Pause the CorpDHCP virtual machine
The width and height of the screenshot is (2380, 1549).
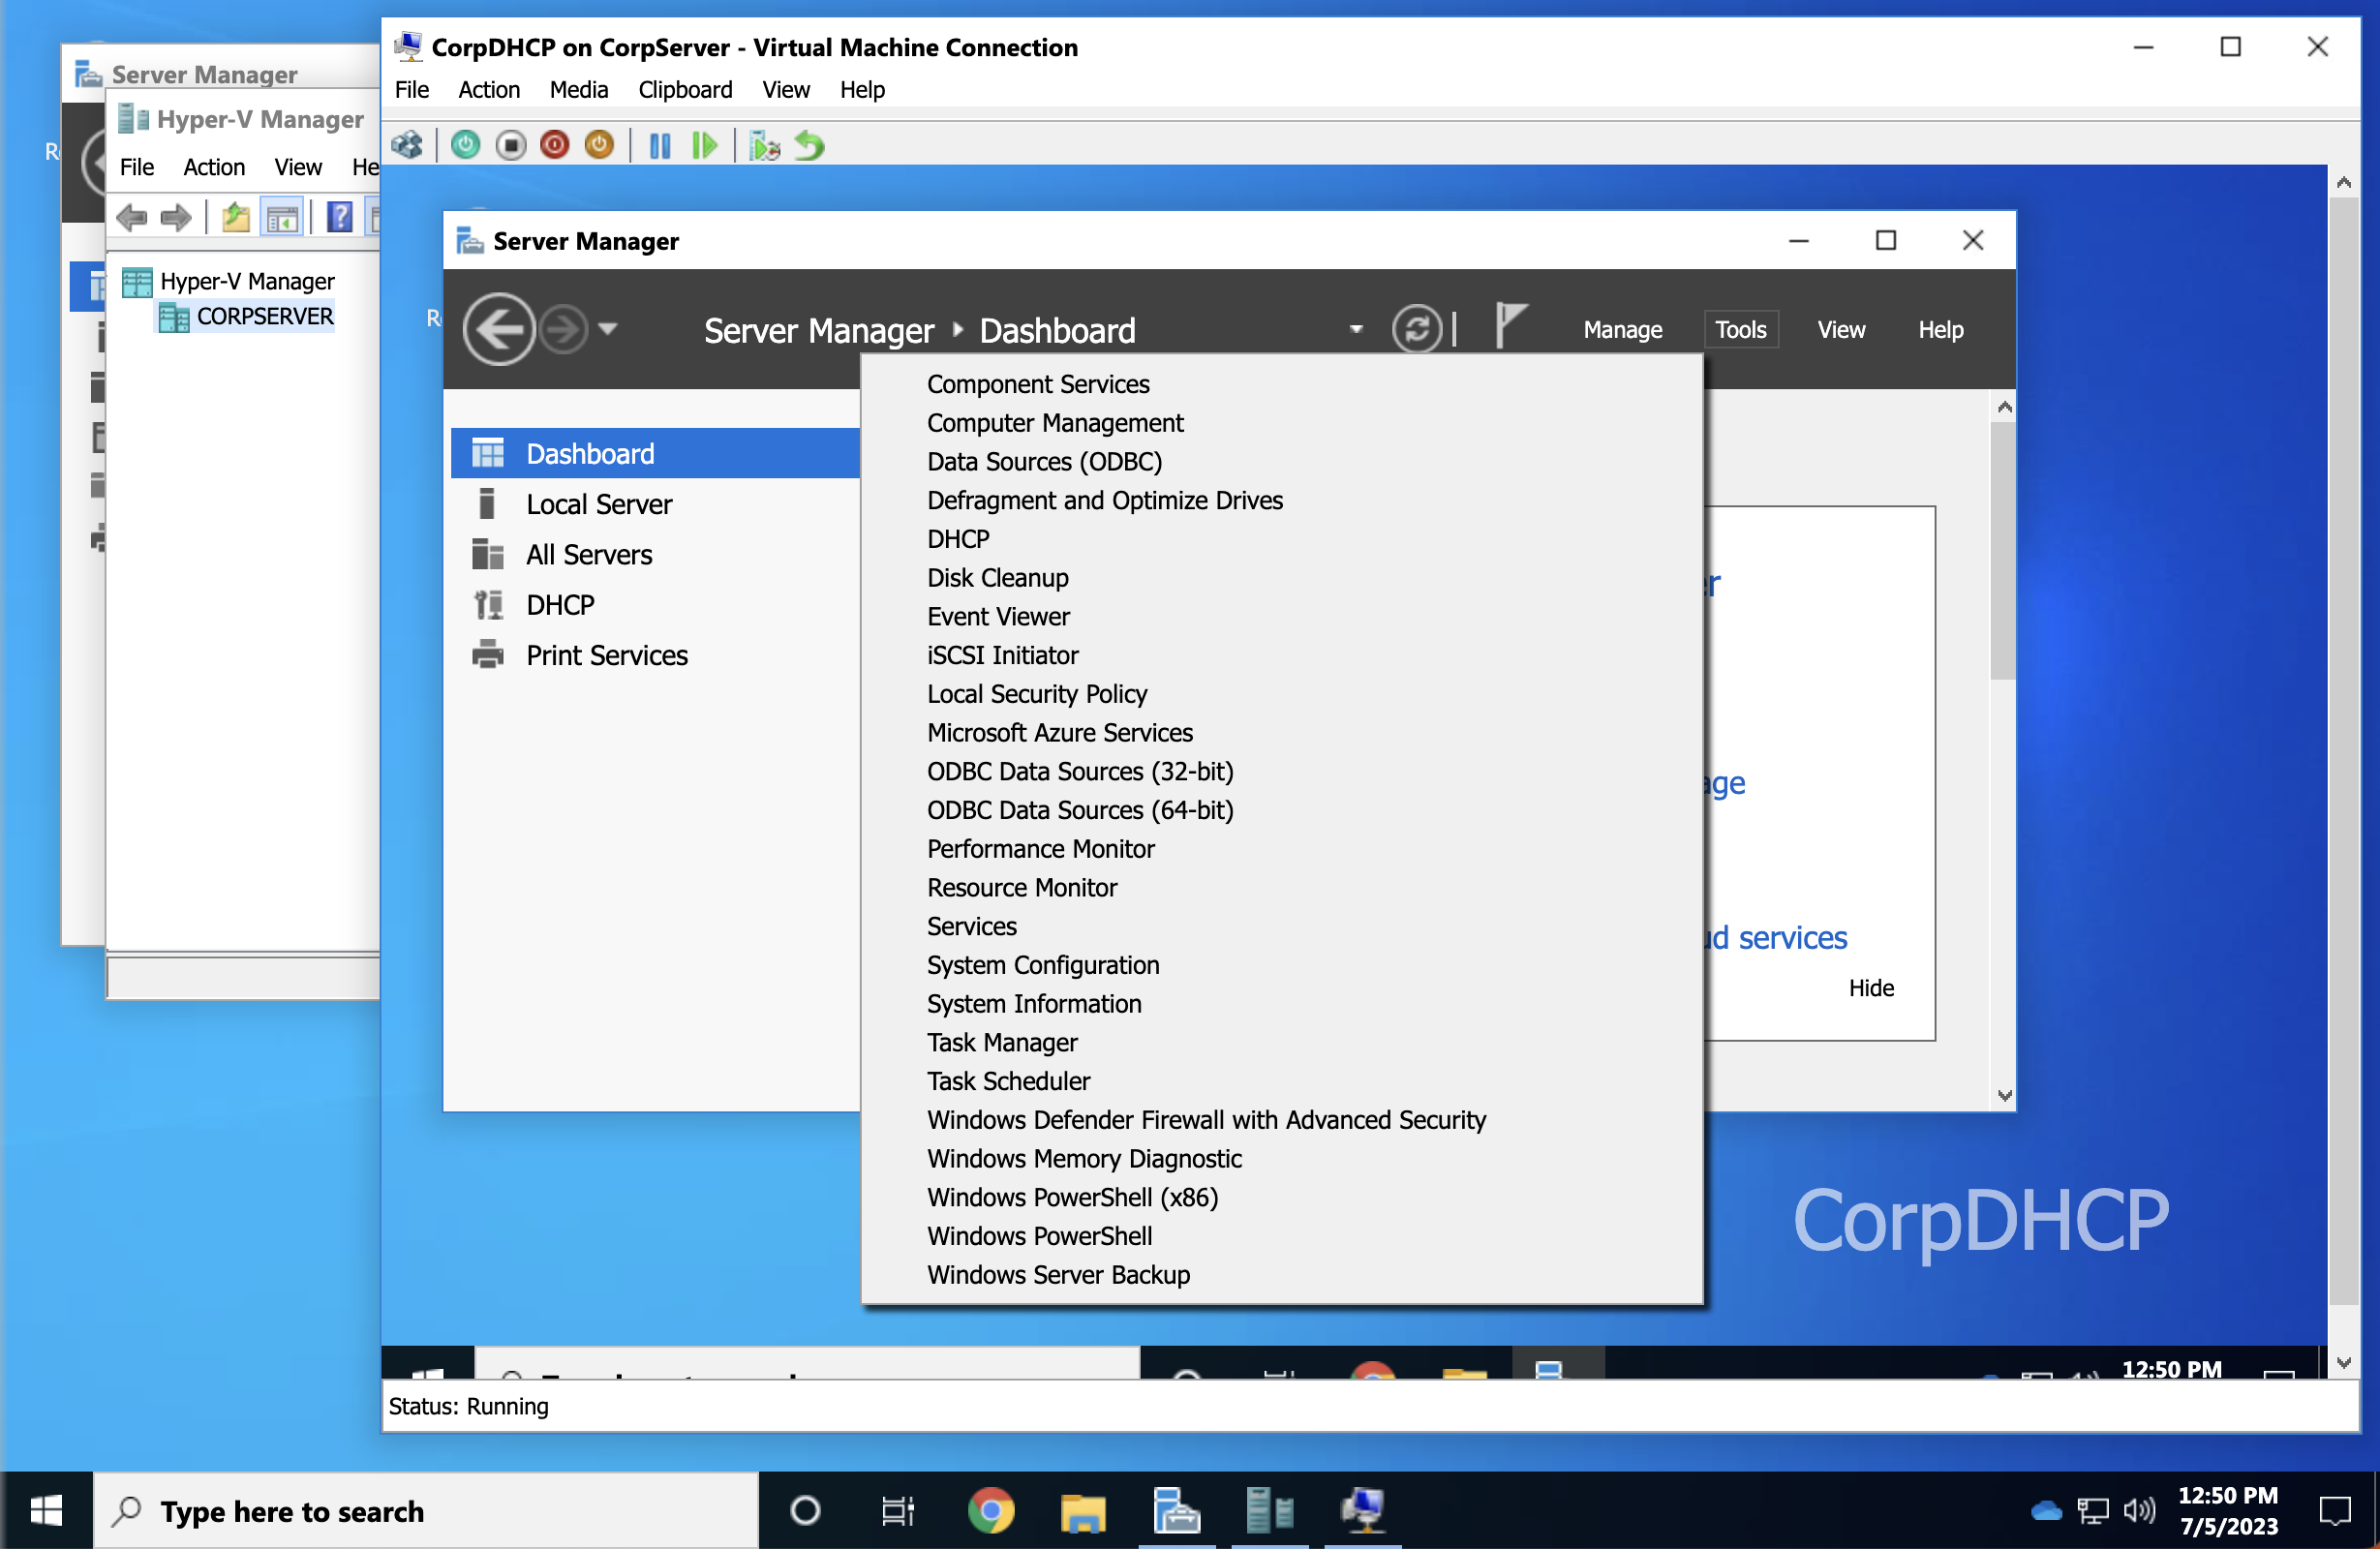660,145
